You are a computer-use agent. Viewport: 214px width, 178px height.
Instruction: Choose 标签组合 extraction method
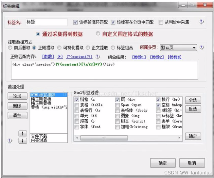click(113, 48)
